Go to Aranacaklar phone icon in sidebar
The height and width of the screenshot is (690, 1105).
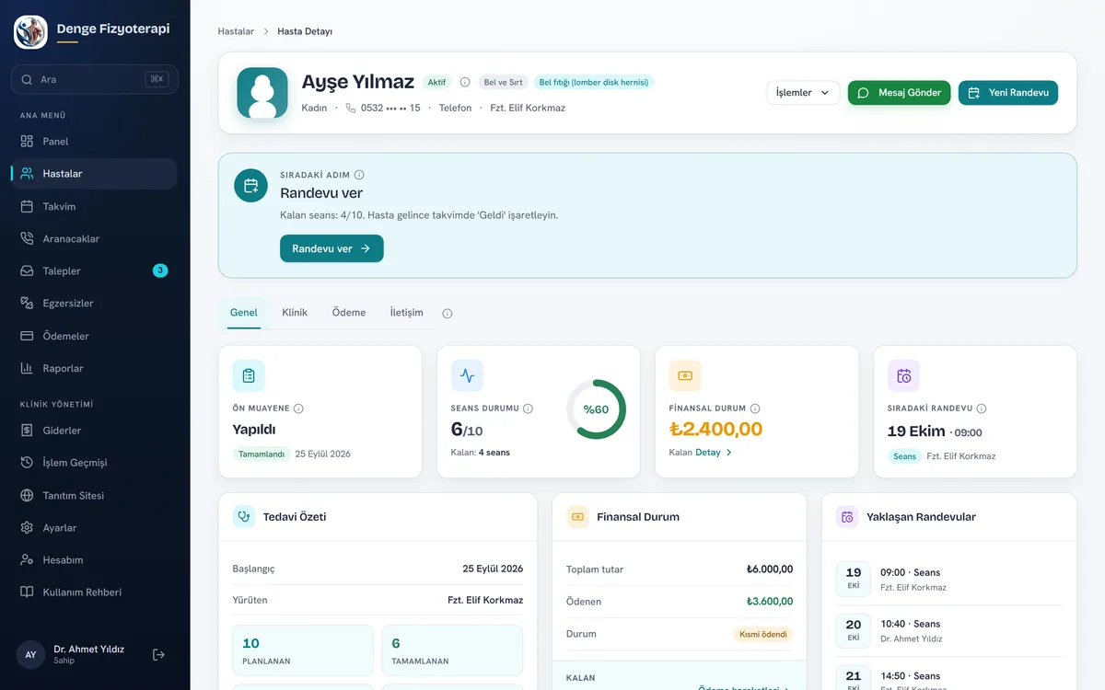[x=27, y=238]
